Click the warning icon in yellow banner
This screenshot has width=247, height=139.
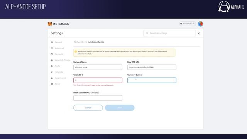(76, 51)
